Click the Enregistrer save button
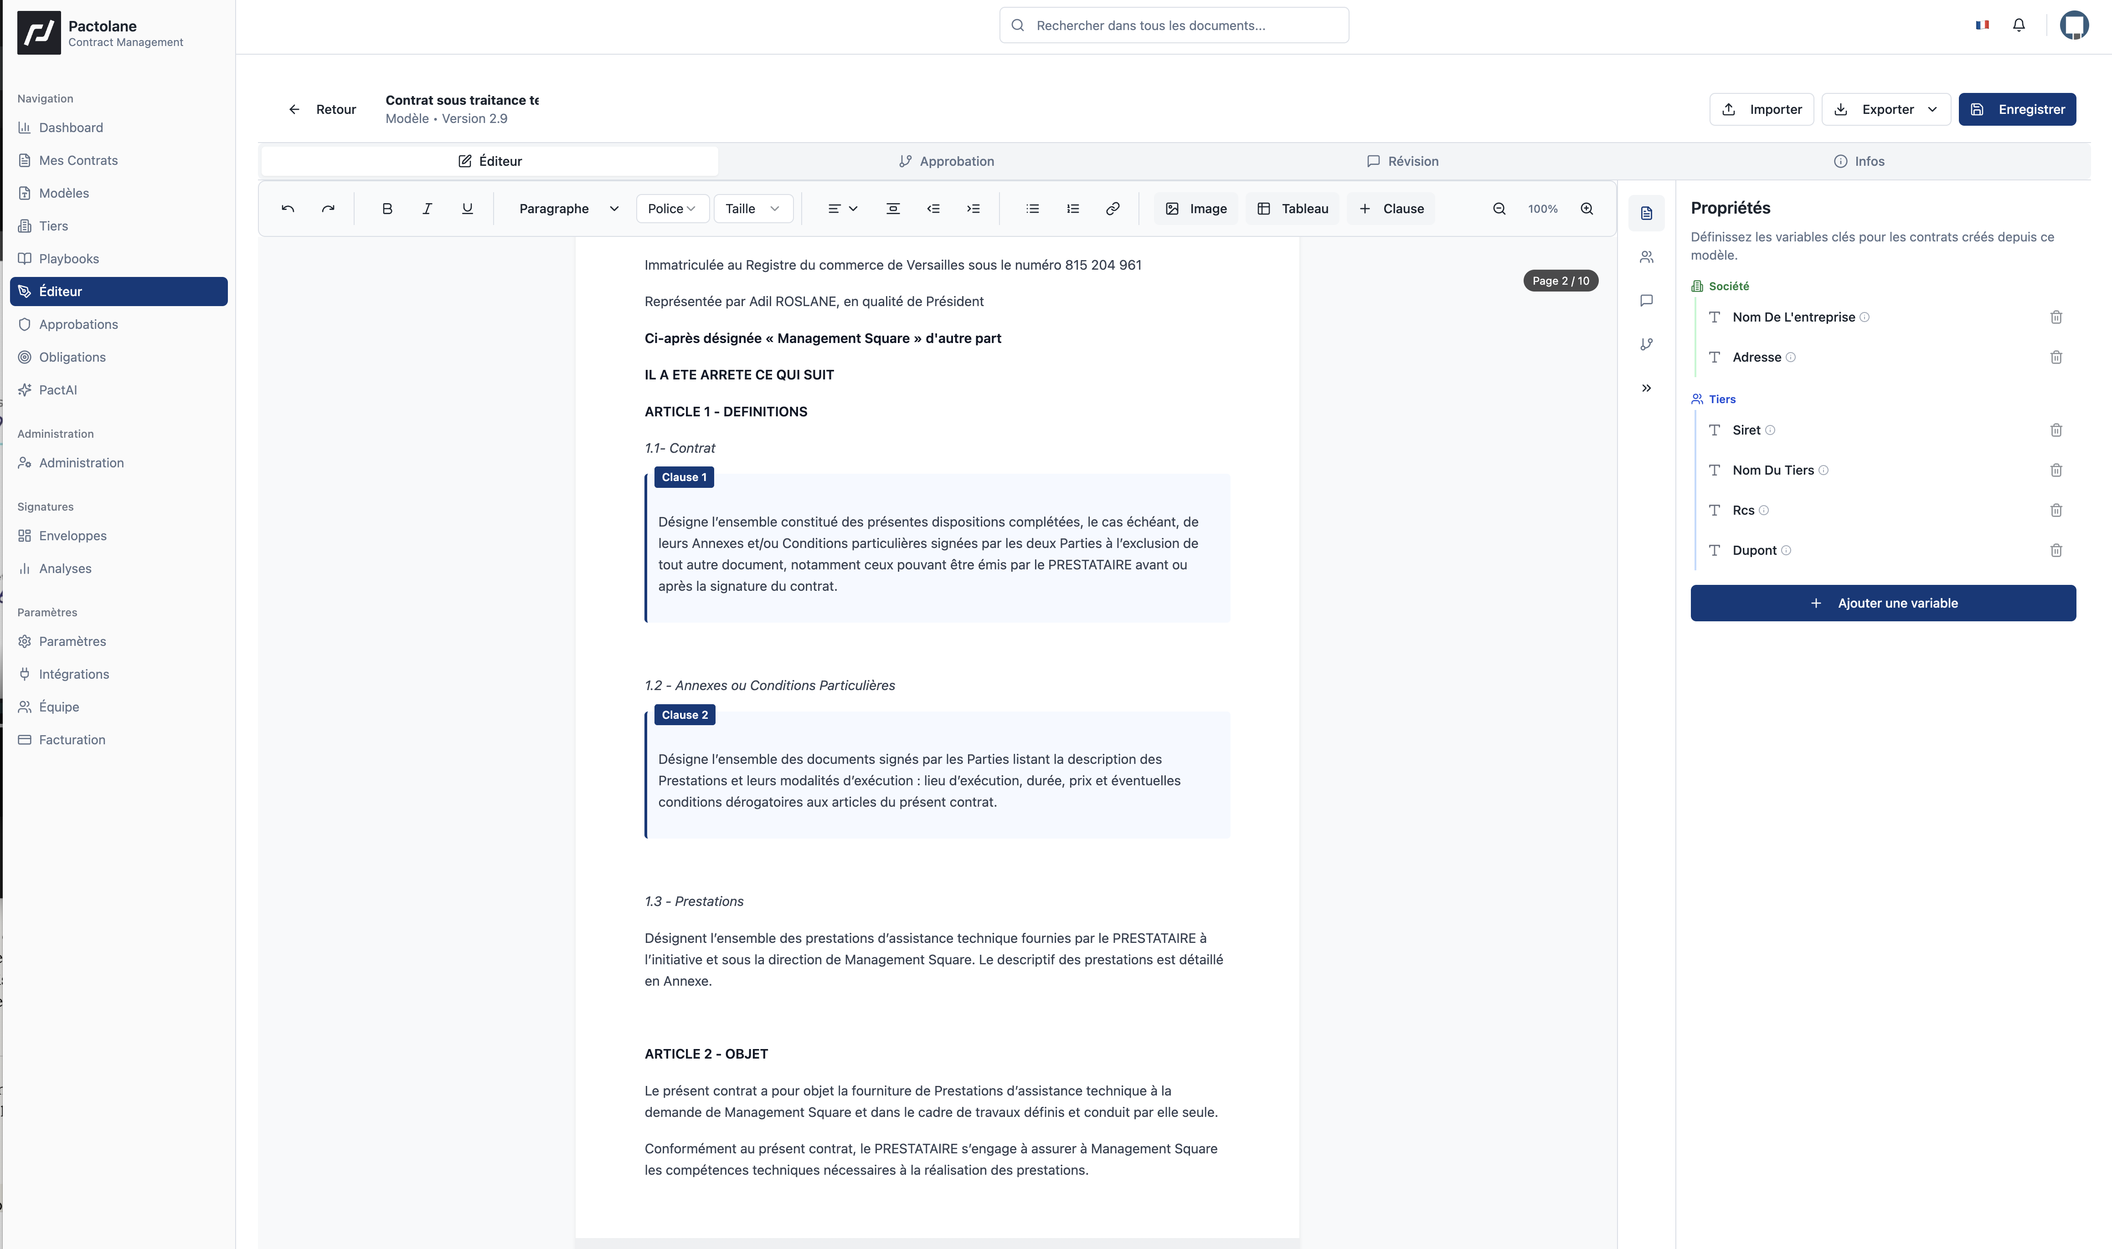This screenshot has height=1249, width=2112. [2018, 109]
